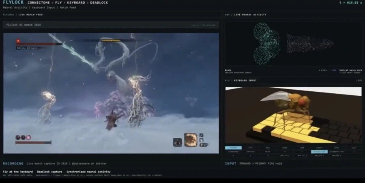Viewport: 365px width, 183px height.
Task: Click the glowing prosthetic tool item icon
Action: coord(191,140)
